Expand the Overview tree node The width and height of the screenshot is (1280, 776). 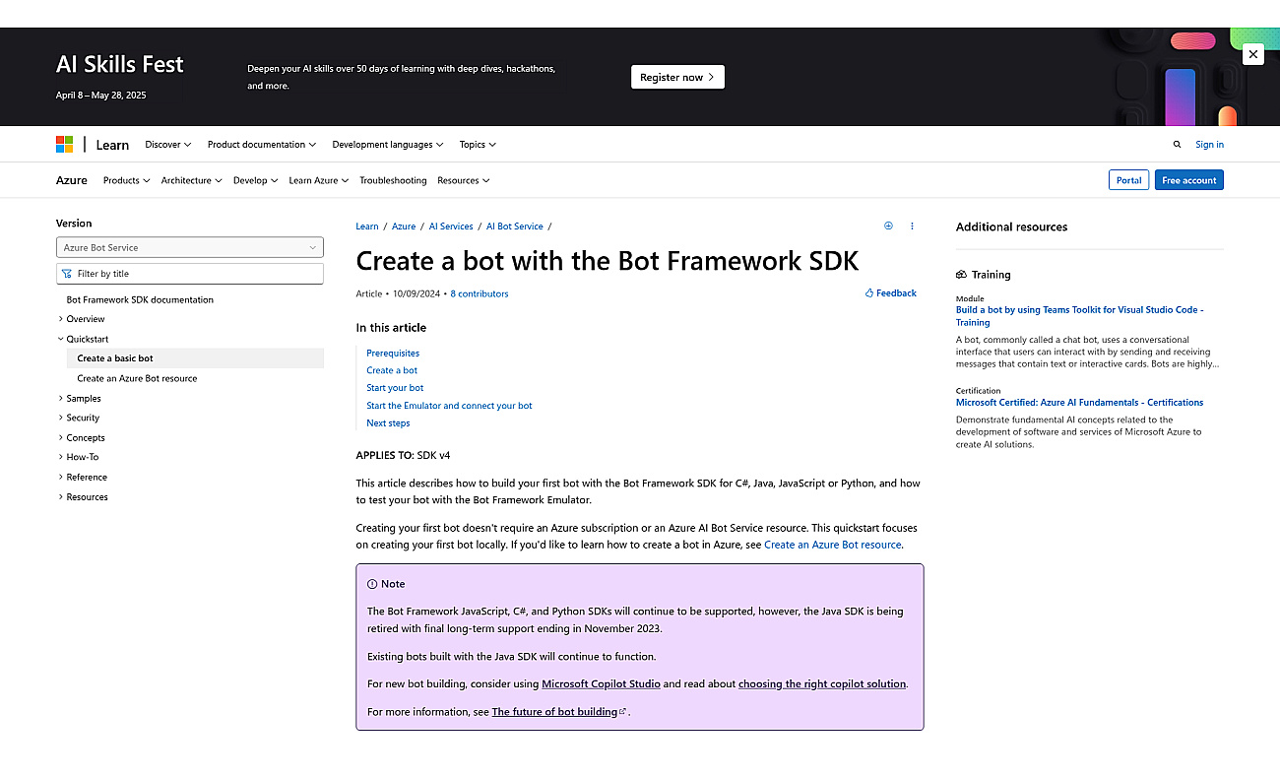[x=61, y=319]
